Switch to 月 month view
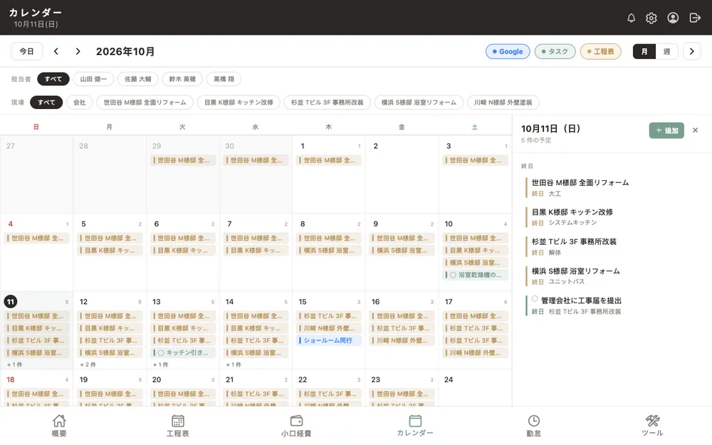The width and height of the screenshot is (712, 445). pyautogui.click(x=644, y=51)
